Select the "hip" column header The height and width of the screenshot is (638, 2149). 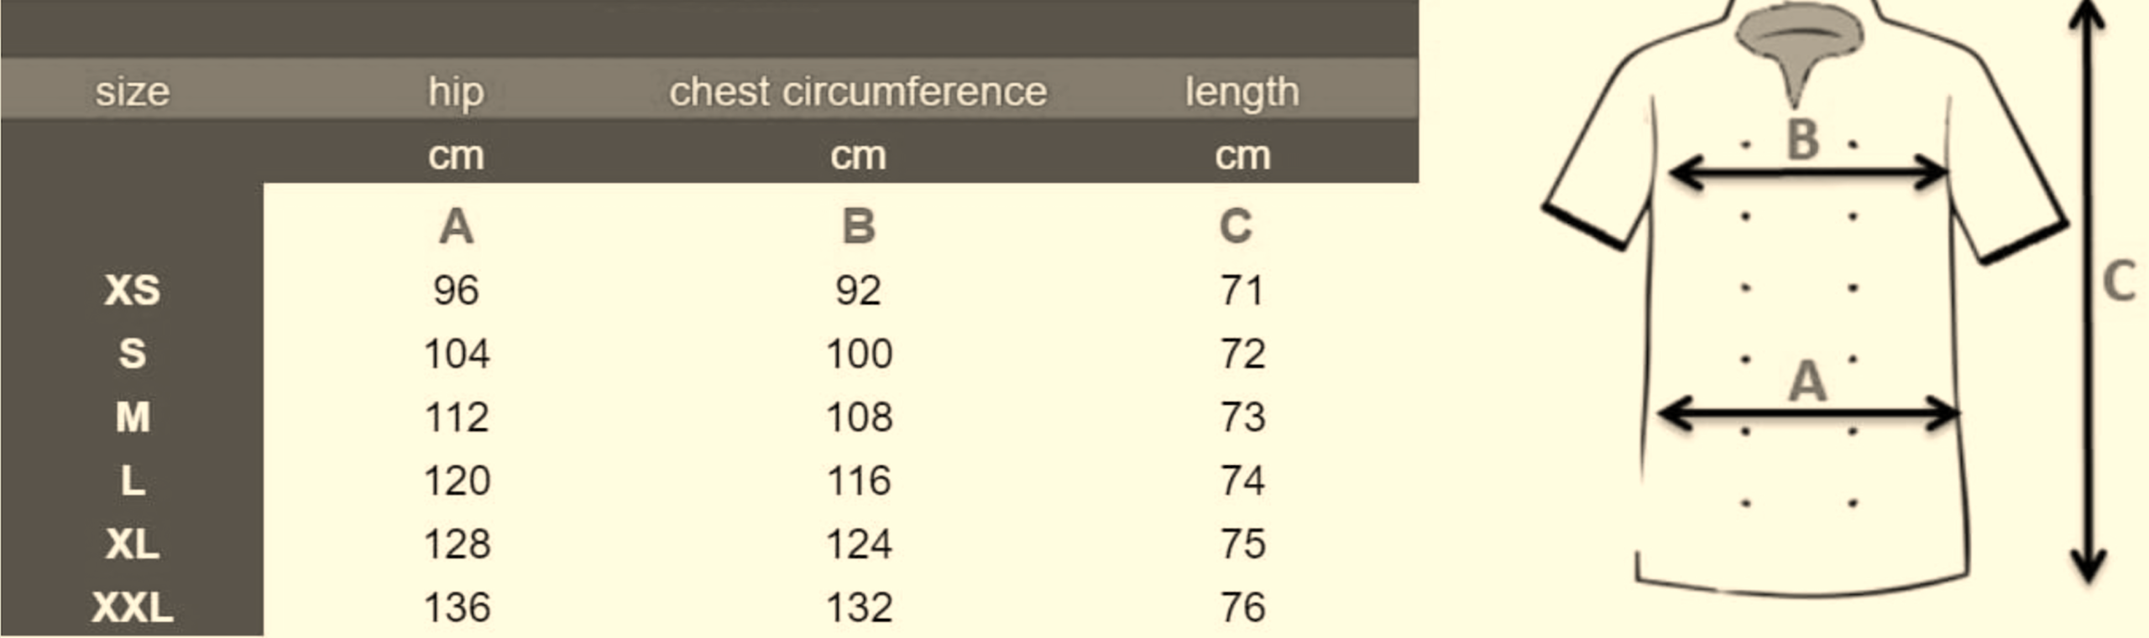click(x=456, y=91)
